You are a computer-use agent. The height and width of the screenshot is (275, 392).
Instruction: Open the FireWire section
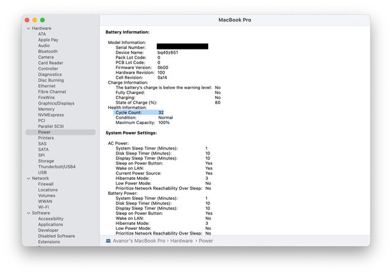(x=47, y=97)
